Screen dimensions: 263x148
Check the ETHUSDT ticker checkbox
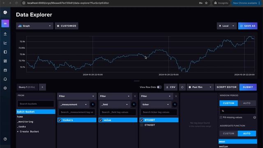(142, 125)
